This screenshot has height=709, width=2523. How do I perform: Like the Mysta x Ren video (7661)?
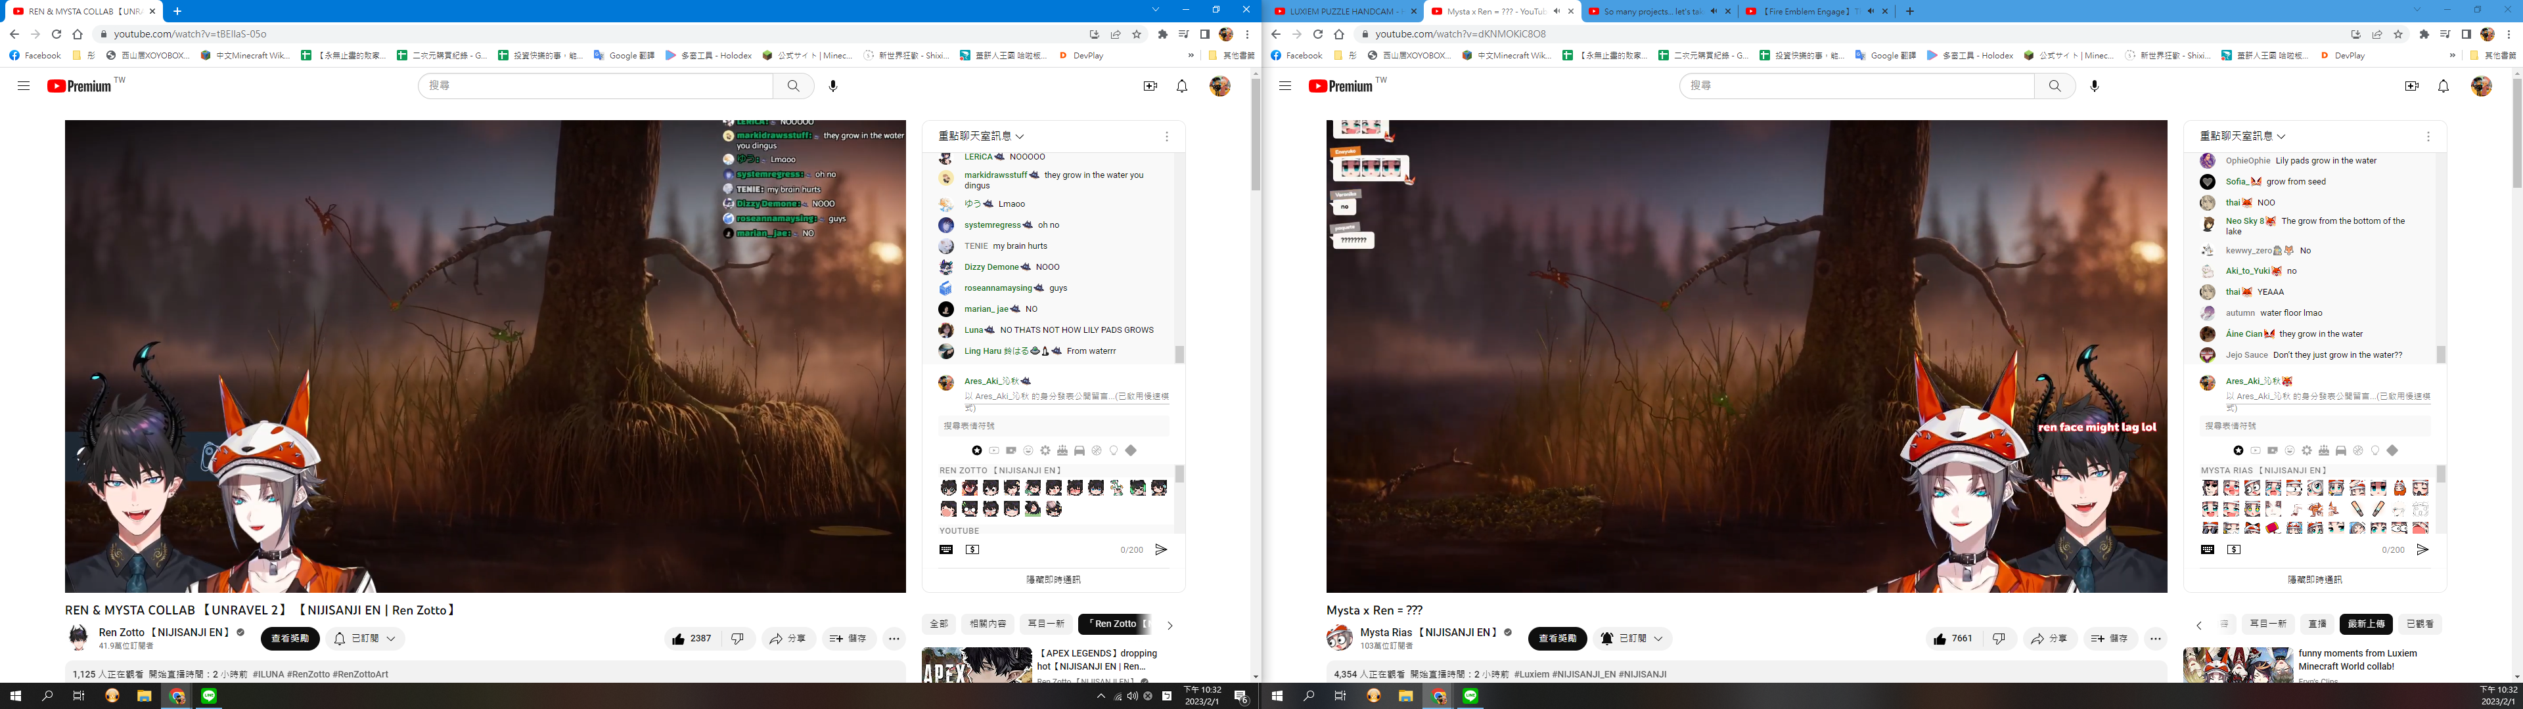pos(1954,639)
